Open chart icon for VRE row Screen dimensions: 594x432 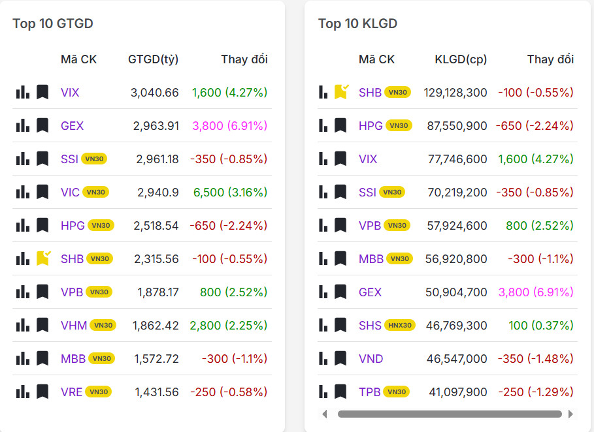tap(23, 392)
